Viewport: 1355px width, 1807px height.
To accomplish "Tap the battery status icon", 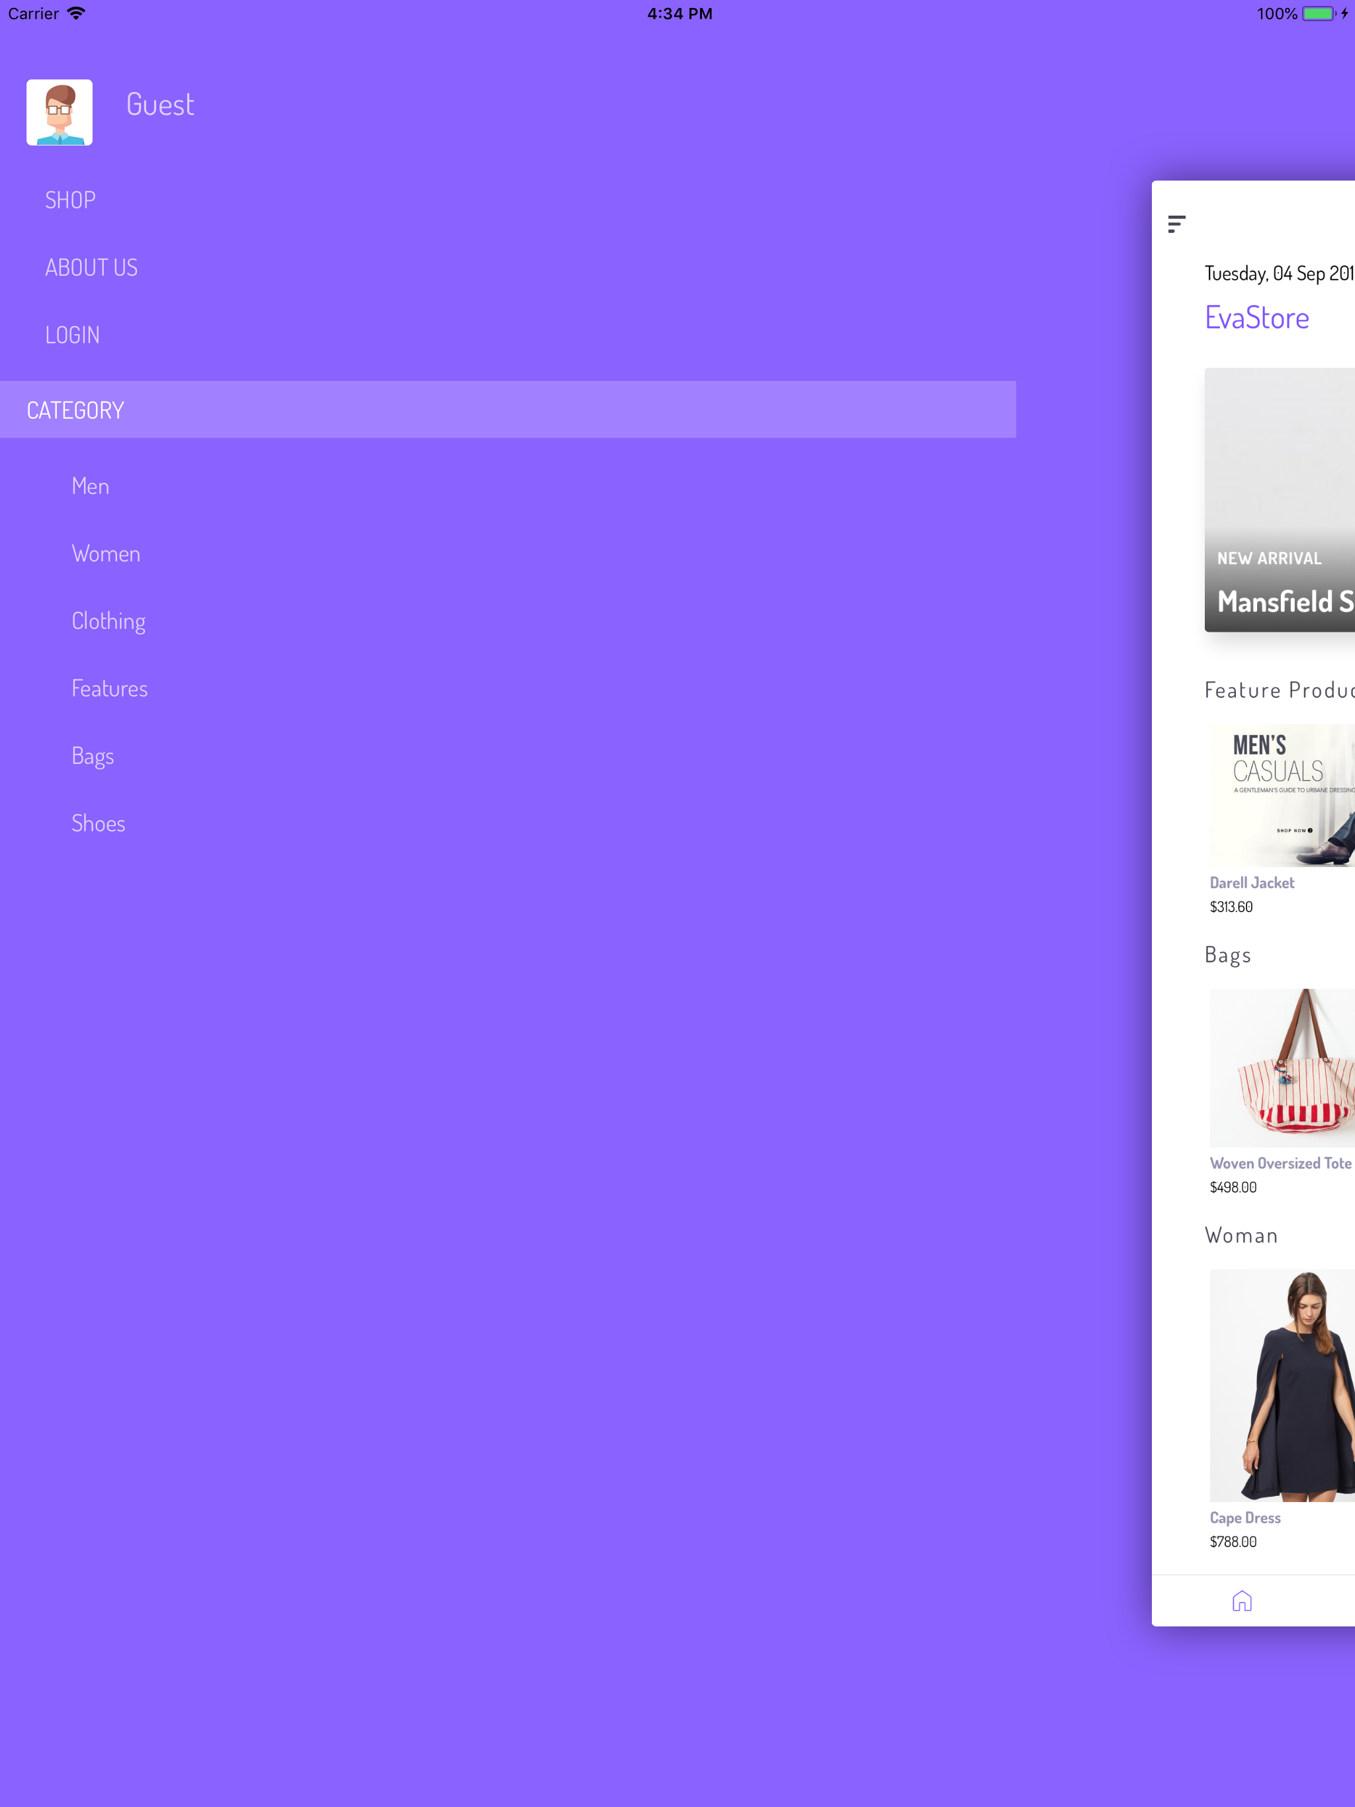I will tap(1319, 13).
